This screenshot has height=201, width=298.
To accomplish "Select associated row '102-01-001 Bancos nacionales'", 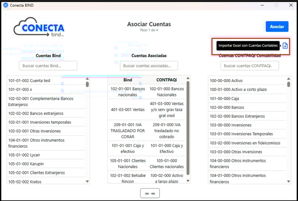I will [x=146, y=92].
